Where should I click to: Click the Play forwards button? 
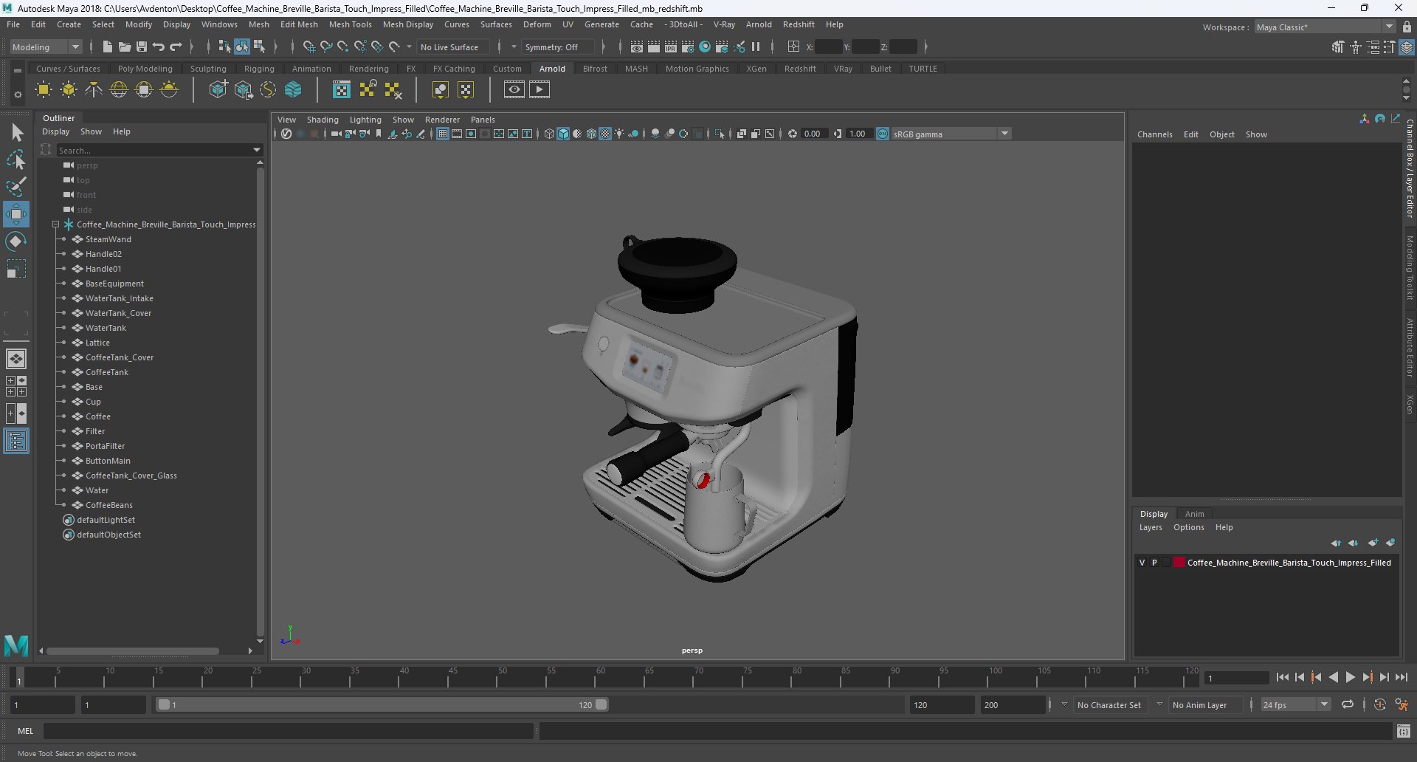(x=1351, y=677)
